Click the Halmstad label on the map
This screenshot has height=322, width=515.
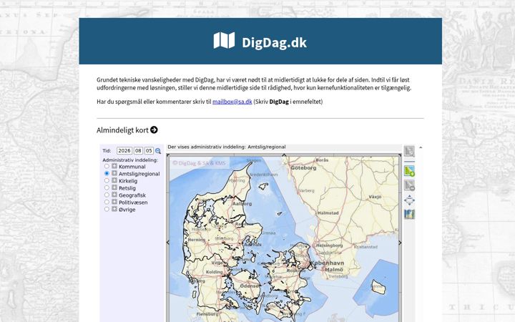(x=328, y=213)
